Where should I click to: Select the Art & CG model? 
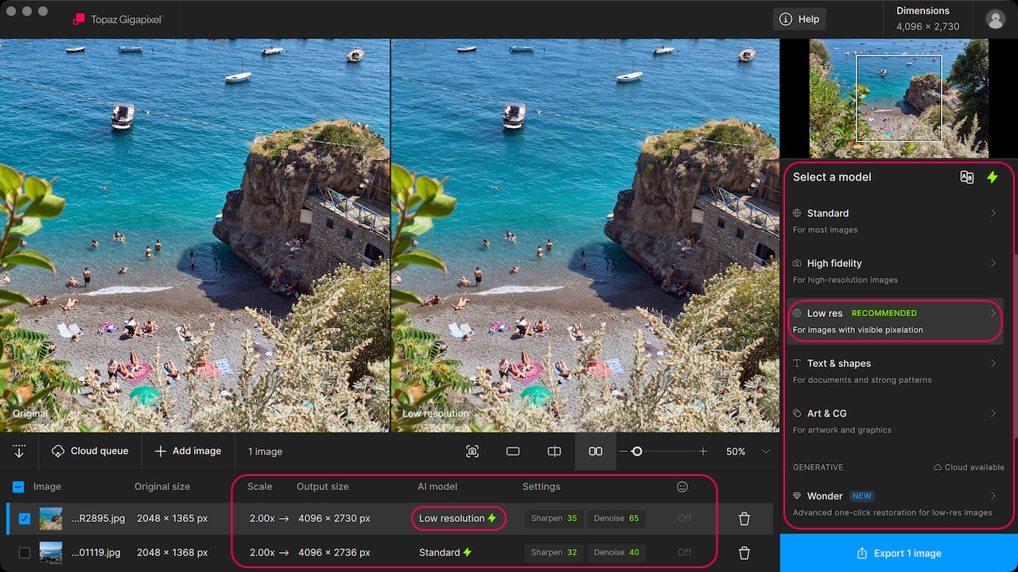[x=895, y=421]
